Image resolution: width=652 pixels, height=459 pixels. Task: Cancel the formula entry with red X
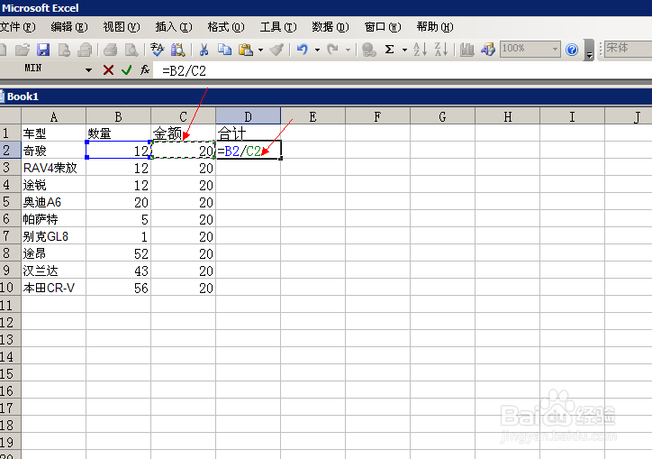(x=108, y=70)
